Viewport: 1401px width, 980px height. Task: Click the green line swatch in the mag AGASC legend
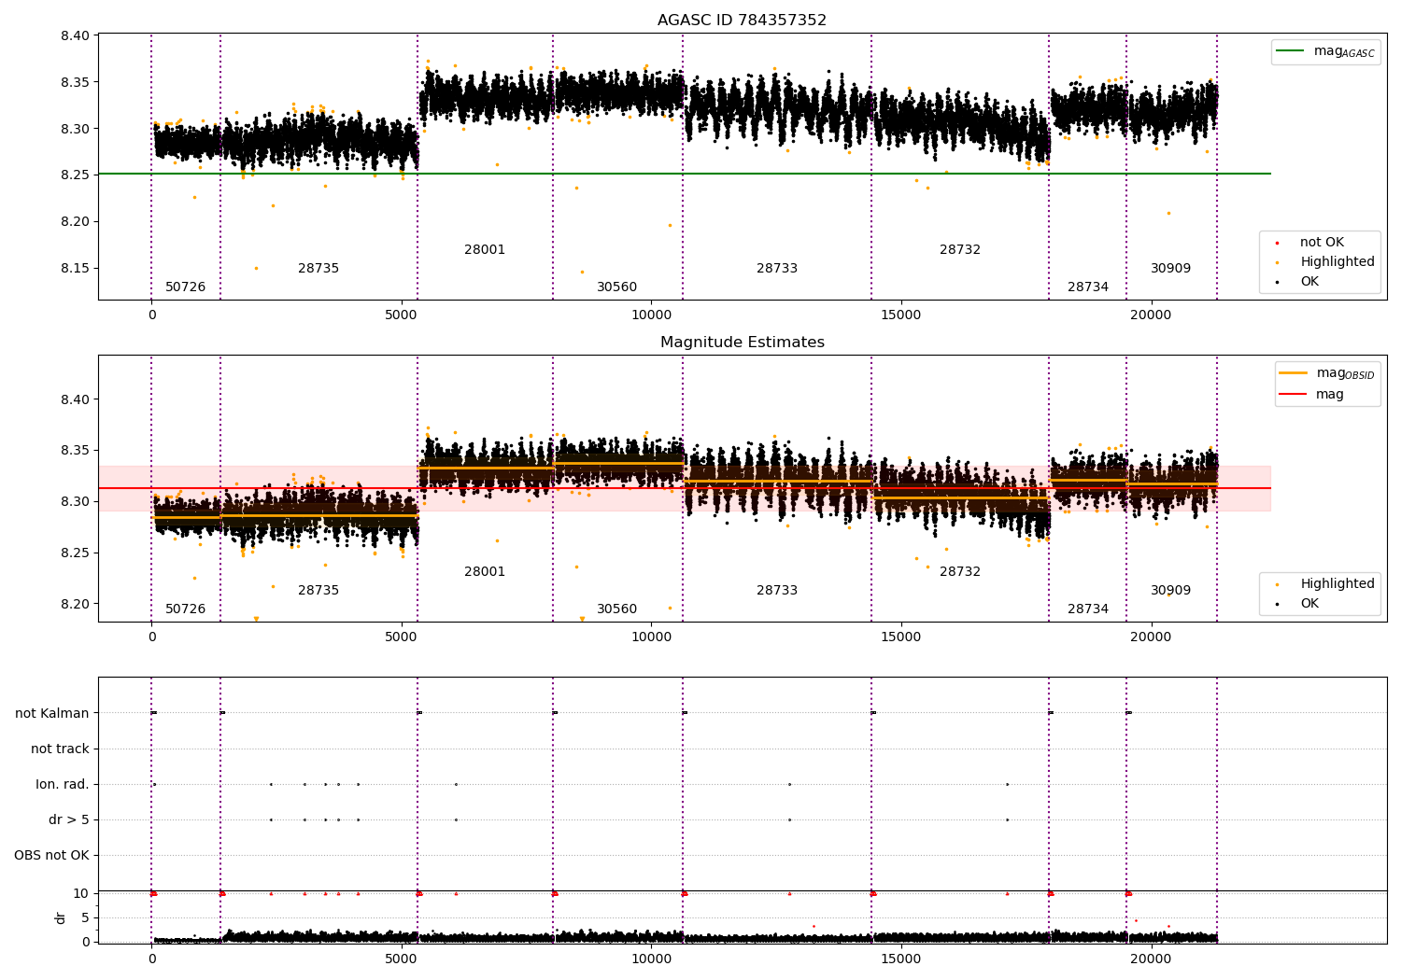coord(1291,51)
